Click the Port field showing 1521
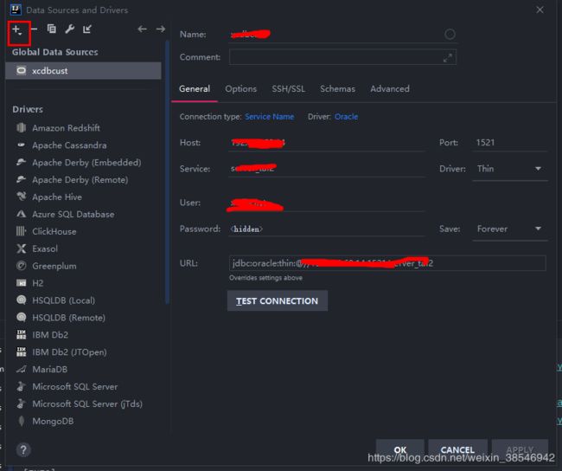Viewport: 562px width, 471px height. click(x=509, y=143)
